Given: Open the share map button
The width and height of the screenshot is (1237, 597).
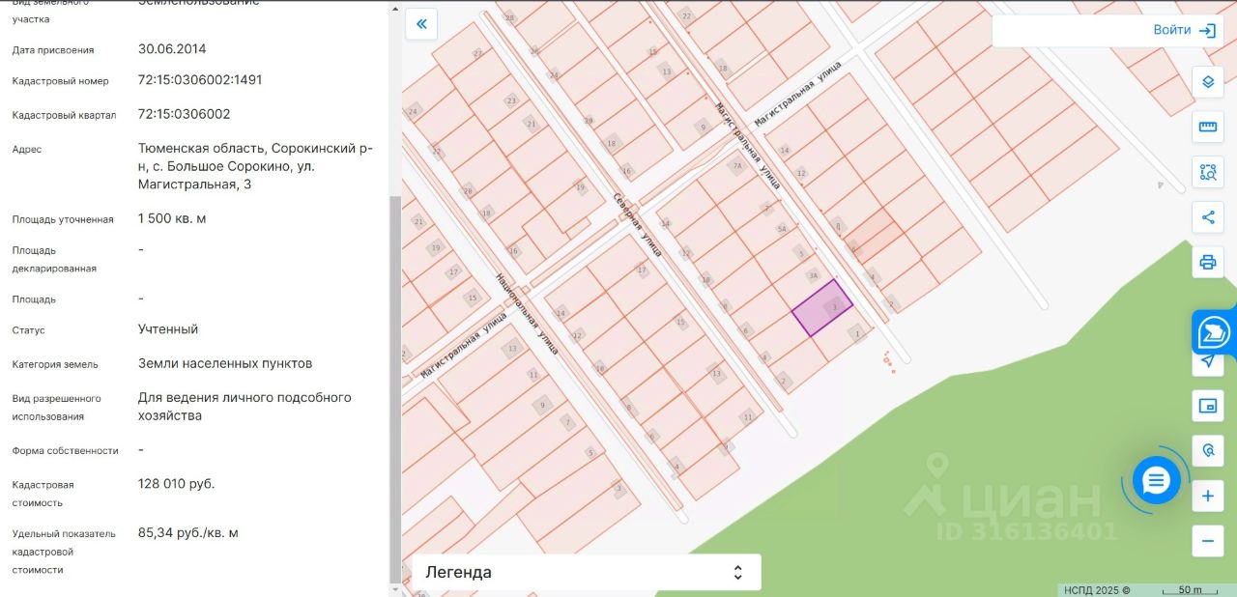Looking at the screenshot, I should [1207, 217].
